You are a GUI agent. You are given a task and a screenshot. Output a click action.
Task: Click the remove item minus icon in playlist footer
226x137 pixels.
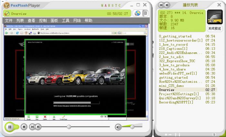point(169,135)
